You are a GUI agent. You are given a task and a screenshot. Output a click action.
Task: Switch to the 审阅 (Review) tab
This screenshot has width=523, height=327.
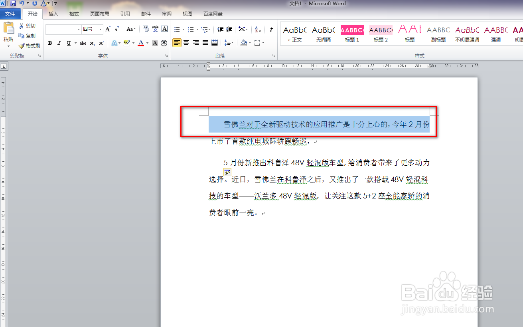click(167, 14)
